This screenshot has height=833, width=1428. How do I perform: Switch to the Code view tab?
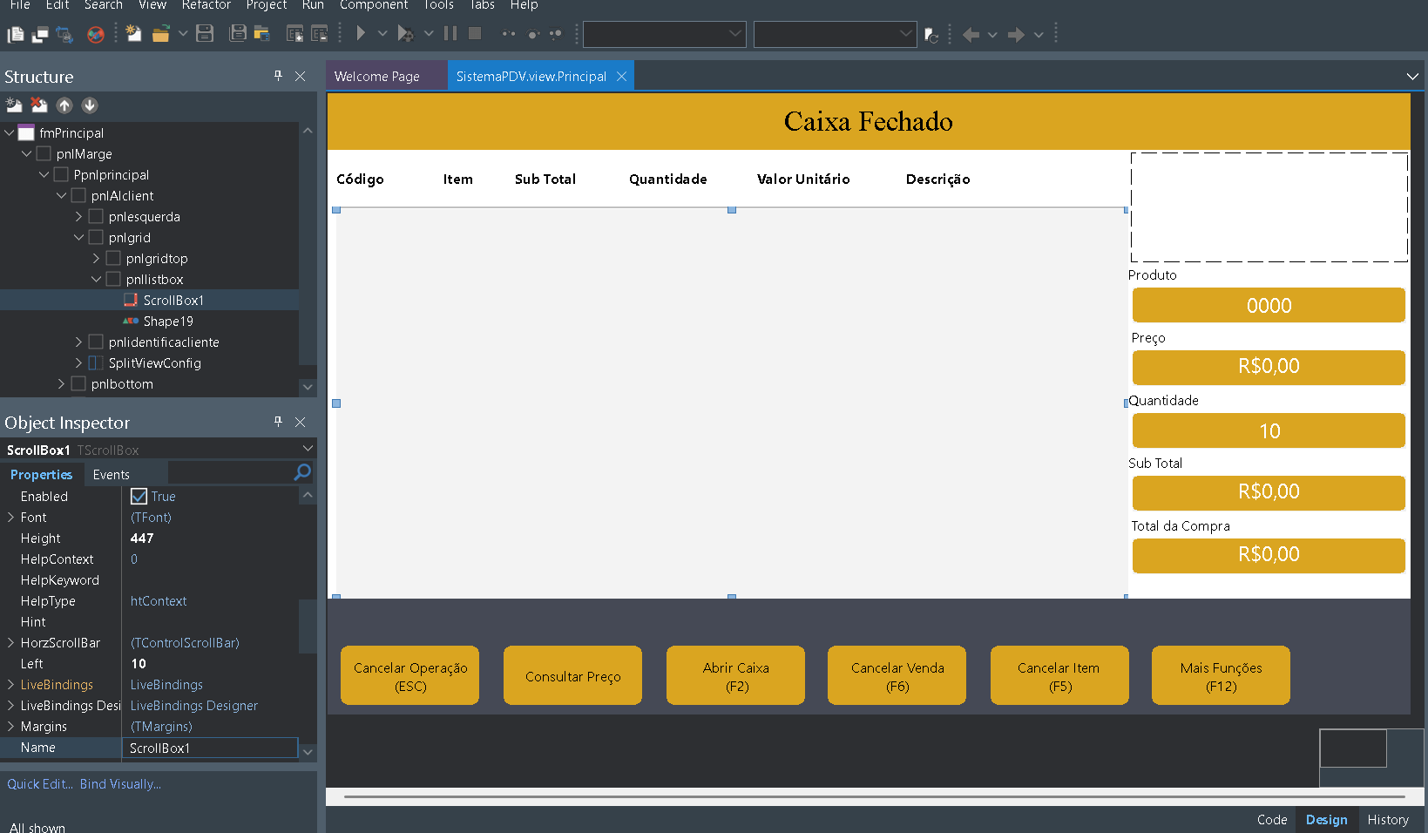tap(1272, 820)
